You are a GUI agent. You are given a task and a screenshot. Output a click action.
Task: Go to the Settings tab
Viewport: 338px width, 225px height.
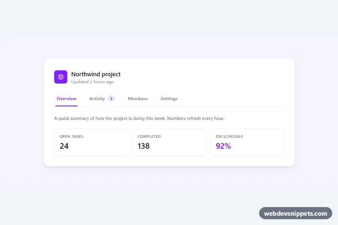point(169,99)
